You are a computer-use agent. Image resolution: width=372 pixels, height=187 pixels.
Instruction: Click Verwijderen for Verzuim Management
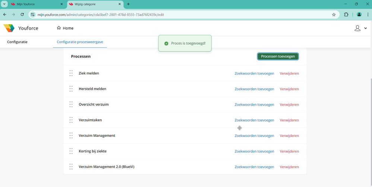(289, 136)
